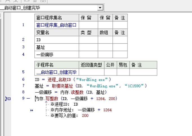Viewport: 192px width, 136px height.
Task: Click the 窗口程序集_启动窗口 name cell
Action: click(57, 25)
